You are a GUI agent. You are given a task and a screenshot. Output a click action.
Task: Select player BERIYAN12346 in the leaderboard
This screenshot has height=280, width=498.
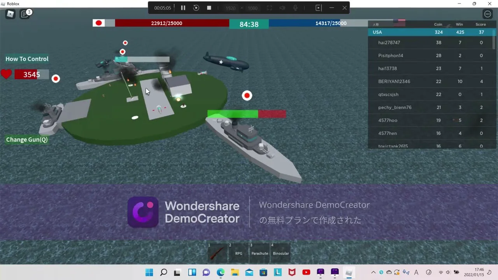(430, 81)
